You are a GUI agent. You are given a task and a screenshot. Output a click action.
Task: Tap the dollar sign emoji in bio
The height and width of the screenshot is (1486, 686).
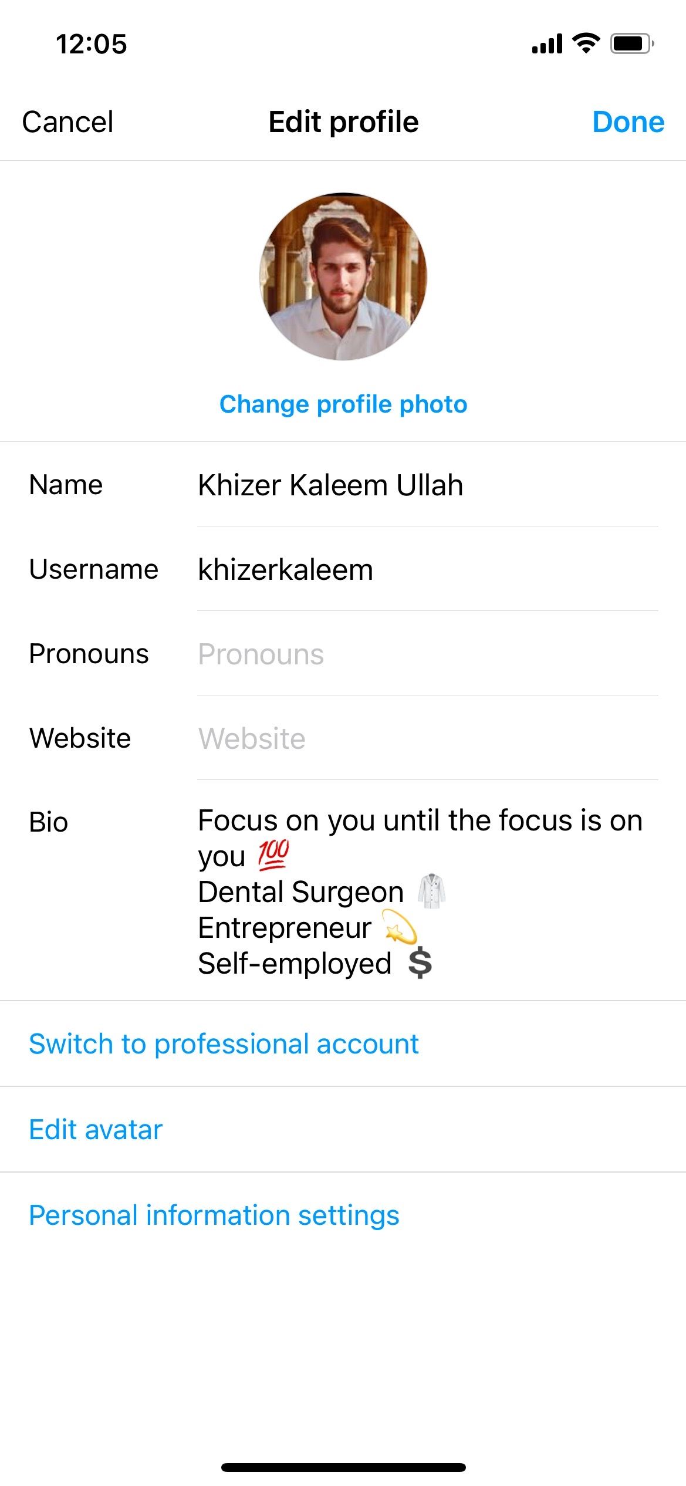420,963
